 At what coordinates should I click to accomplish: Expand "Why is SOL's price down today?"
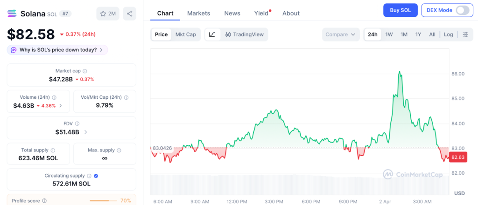pos(57,50)
